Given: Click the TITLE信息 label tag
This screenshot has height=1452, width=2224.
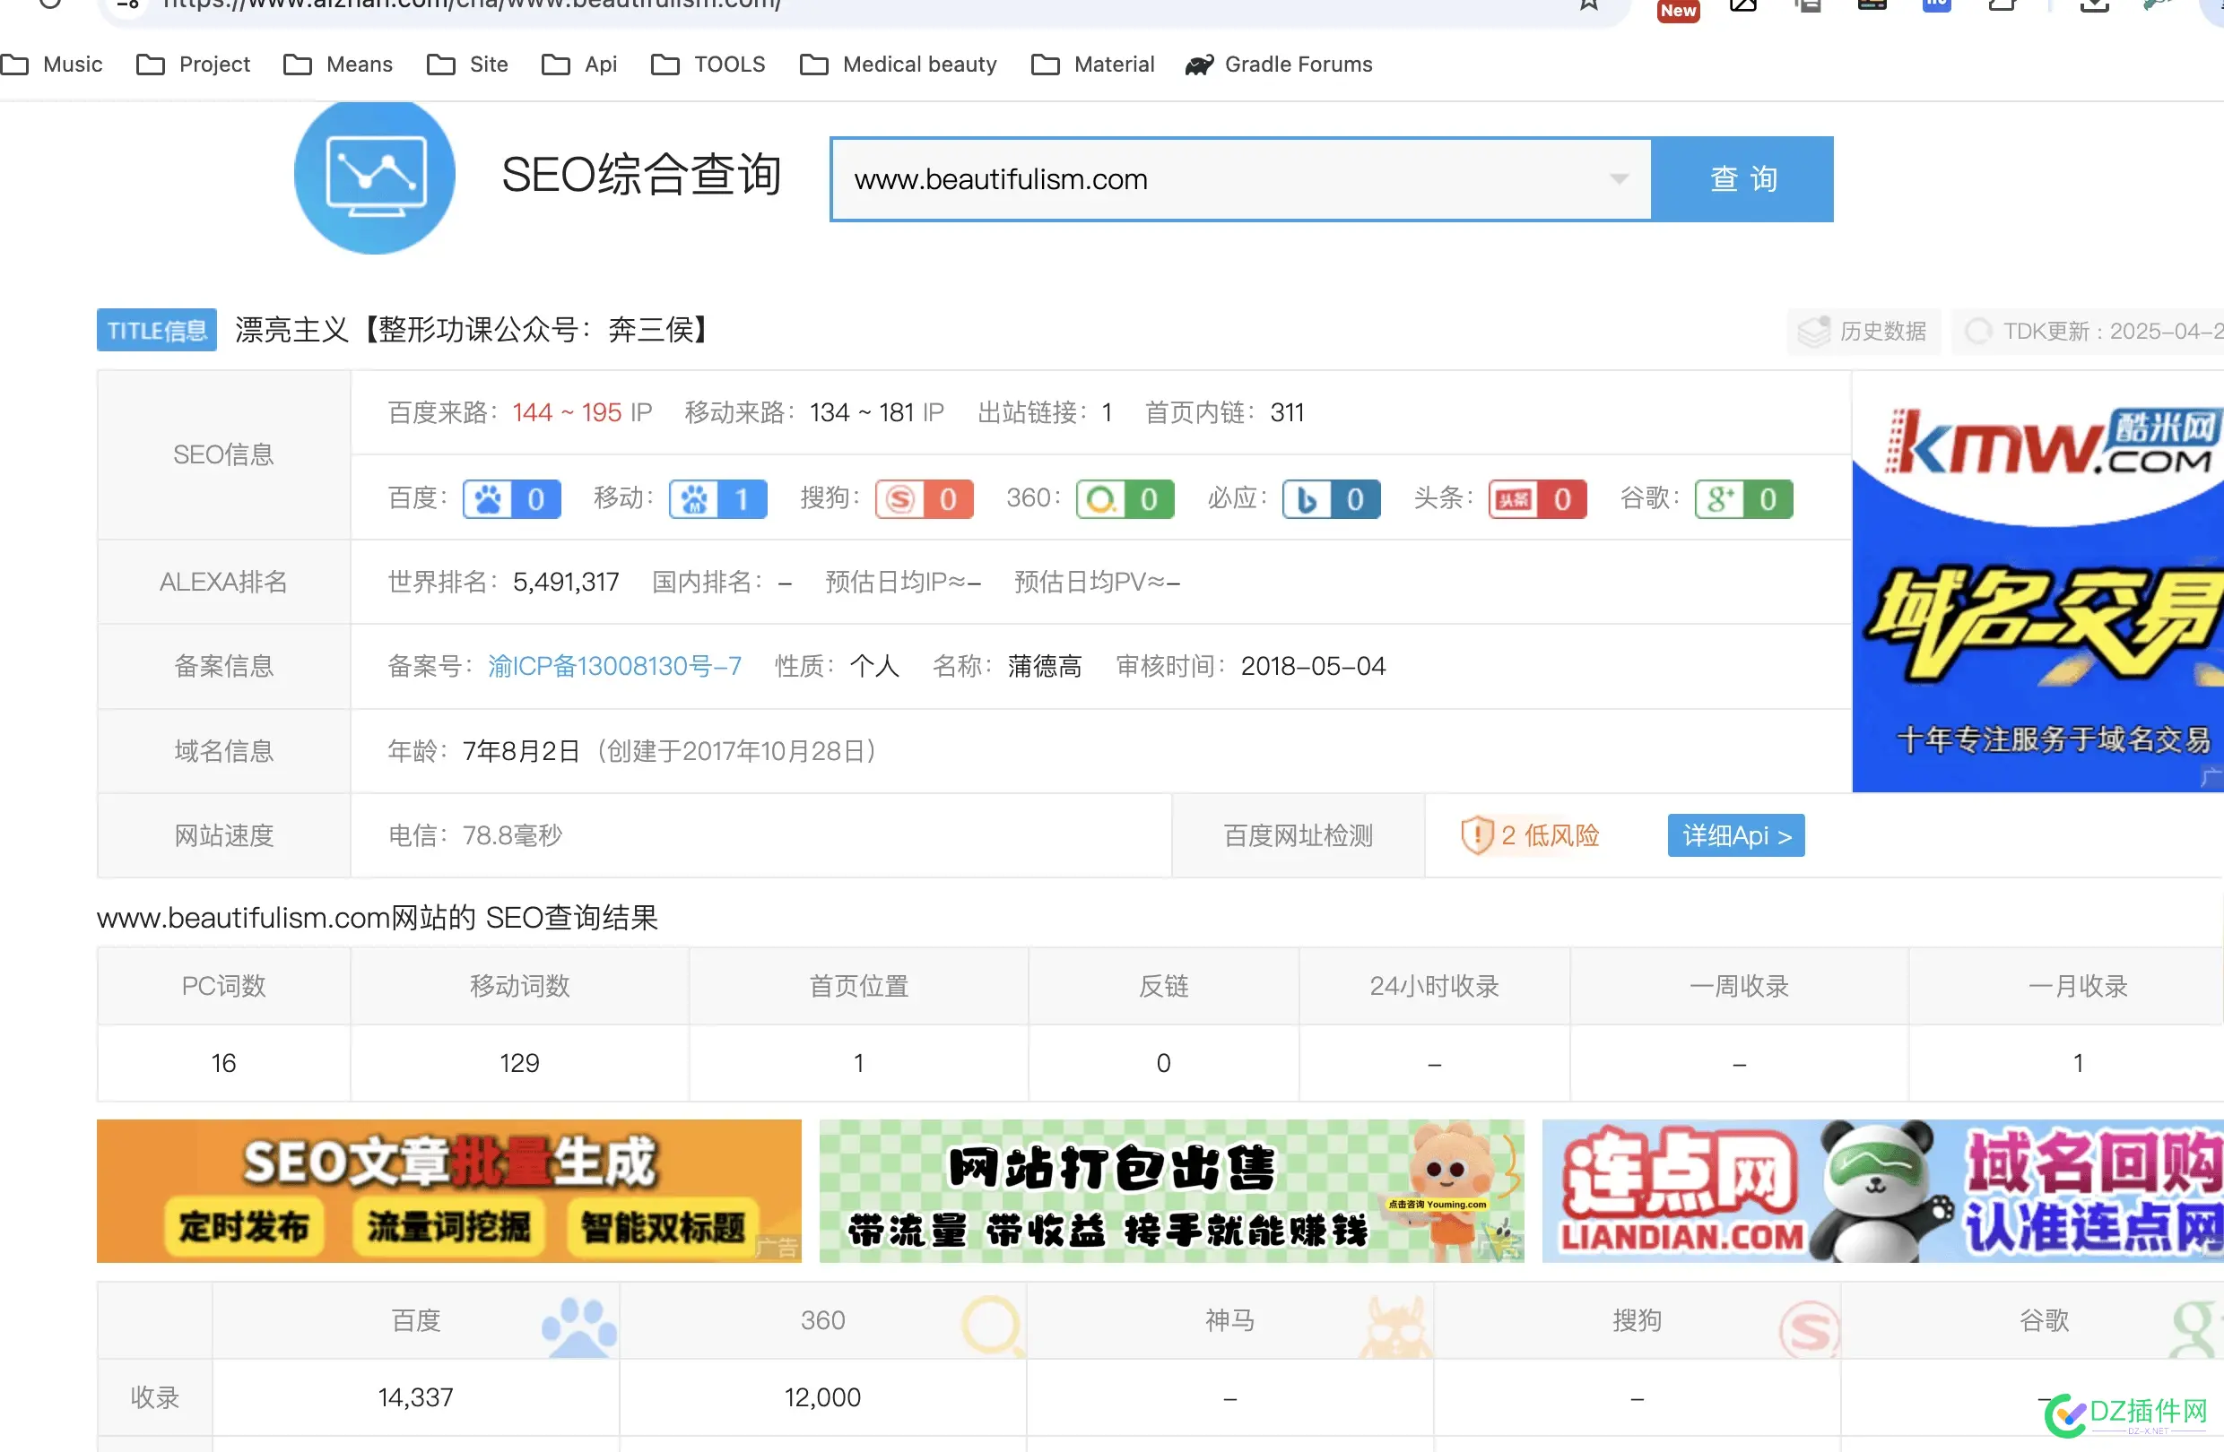Looking at the screenshot, I should point(157,330).
